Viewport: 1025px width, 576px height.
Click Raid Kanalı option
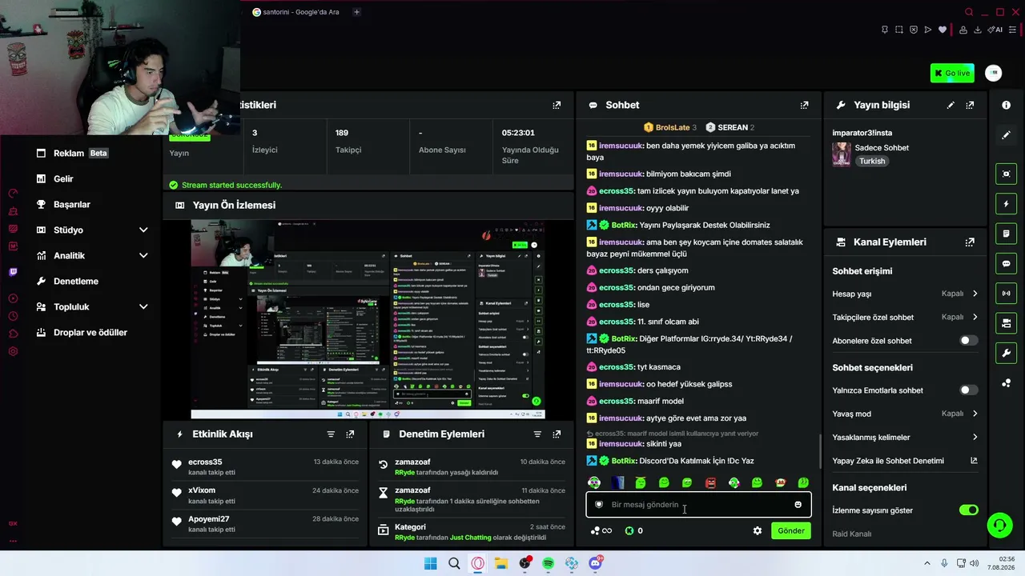[x=851, y=534]
